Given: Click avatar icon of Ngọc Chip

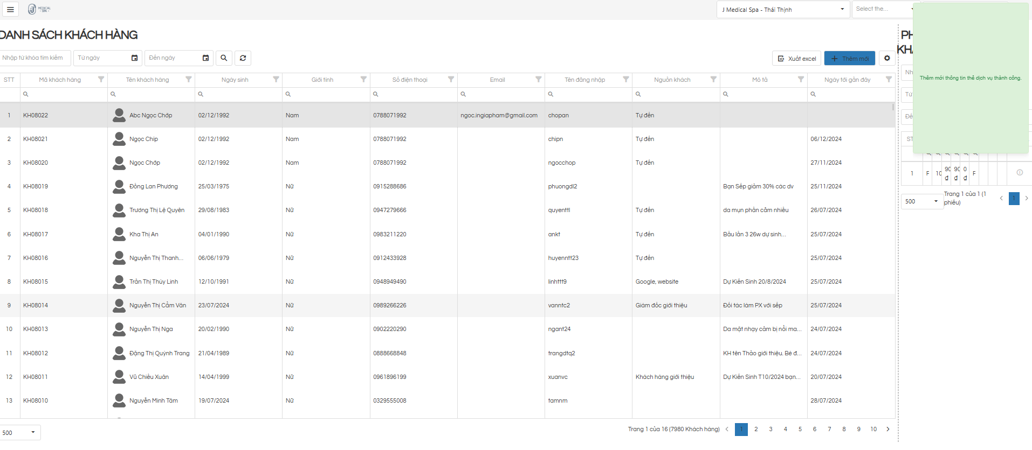Looking at the screenshot, I should [x=119, y=139].
